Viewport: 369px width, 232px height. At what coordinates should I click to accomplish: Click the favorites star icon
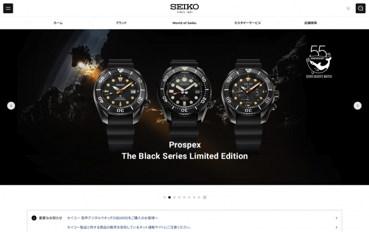tap(348, 9)
